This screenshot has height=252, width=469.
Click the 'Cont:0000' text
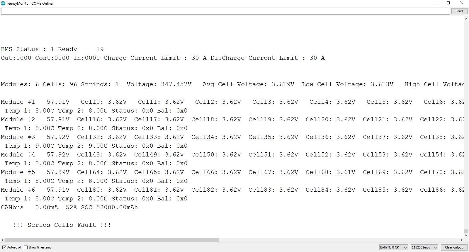tap(52, 58)
